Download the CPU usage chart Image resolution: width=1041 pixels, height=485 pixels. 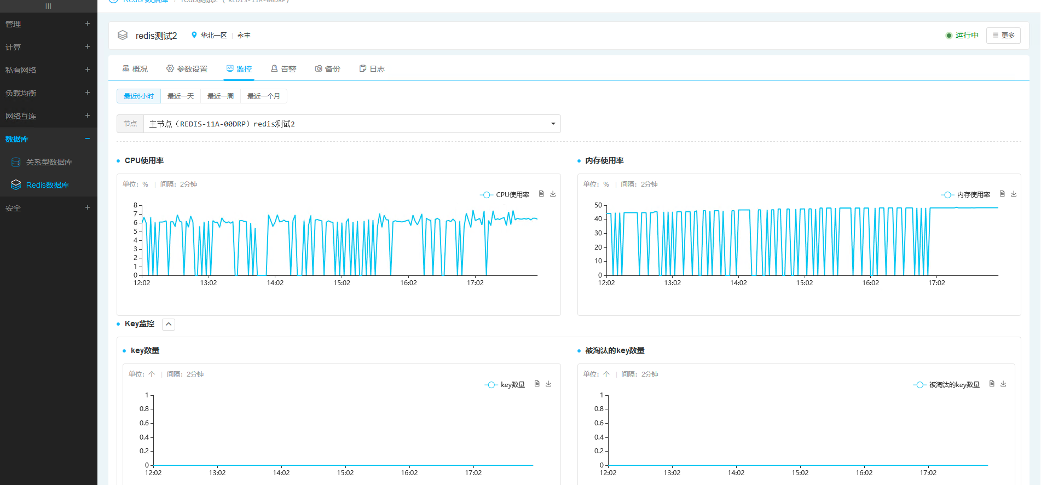tap(553, 194)
